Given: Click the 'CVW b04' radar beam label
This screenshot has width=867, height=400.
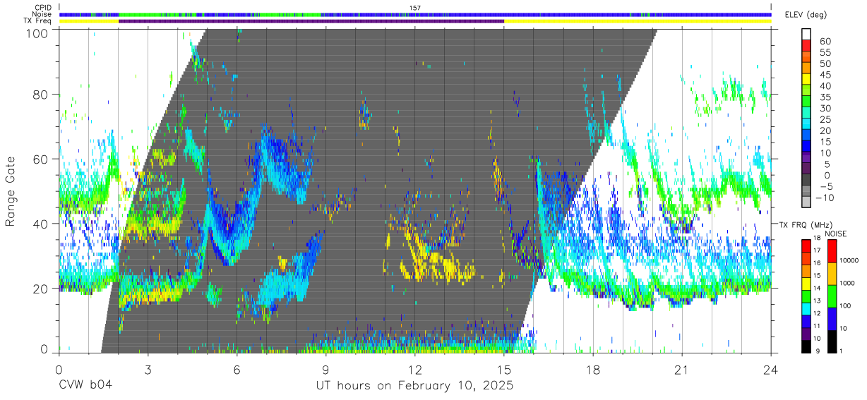Looking at the screenshot, I should coord(85,386).
